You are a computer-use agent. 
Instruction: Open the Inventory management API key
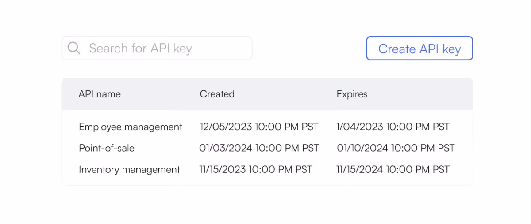[x=129, y=169]
